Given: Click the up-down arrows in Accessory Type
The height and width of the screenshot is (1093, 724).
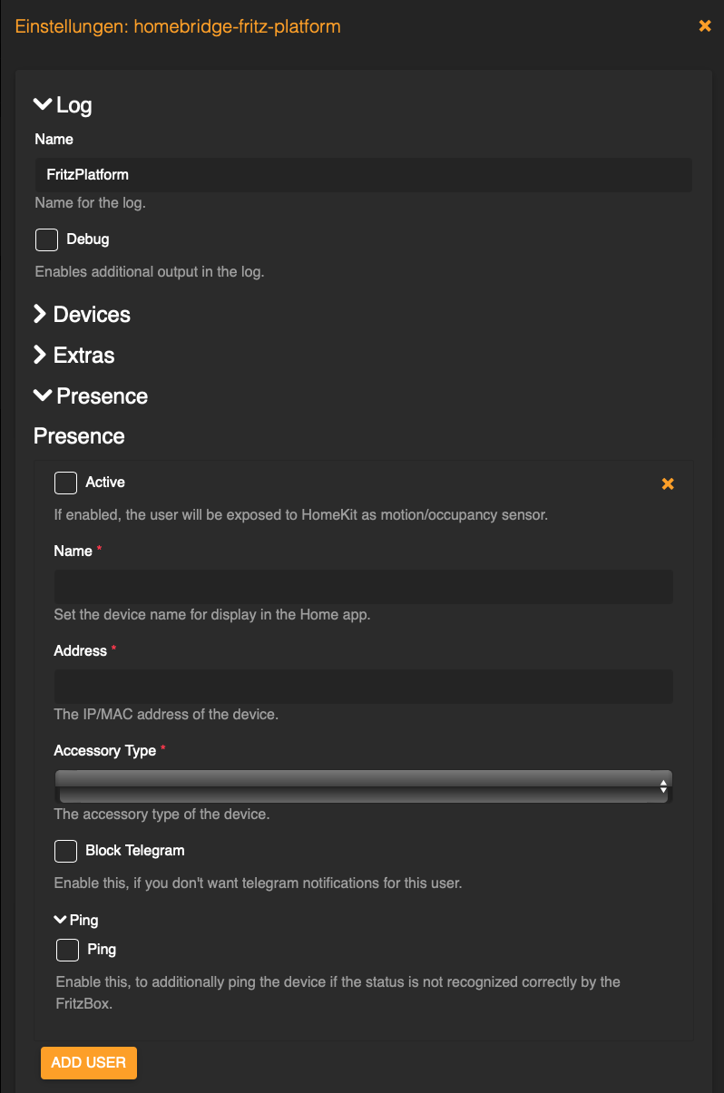Looking at the screenshot, I should click(x=663, y=786).
